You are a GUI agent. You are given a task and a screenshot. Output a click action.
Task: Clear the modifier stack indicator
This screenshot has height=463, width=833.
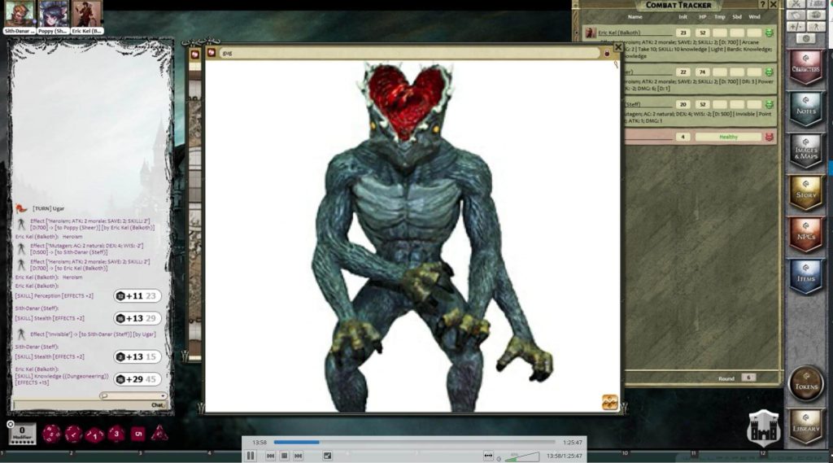(10, 424)
